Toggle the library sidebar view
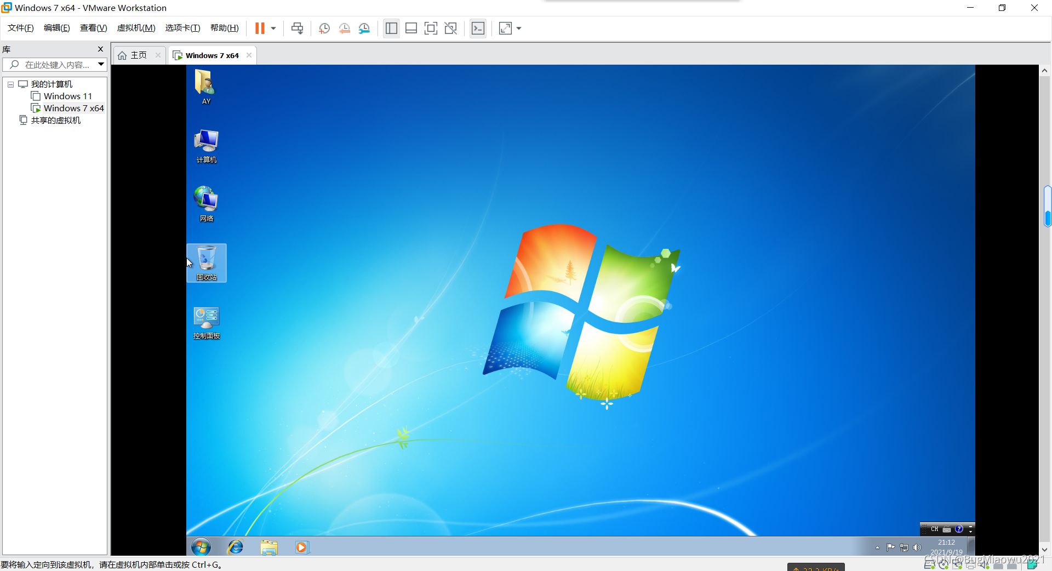 [391, 28]
